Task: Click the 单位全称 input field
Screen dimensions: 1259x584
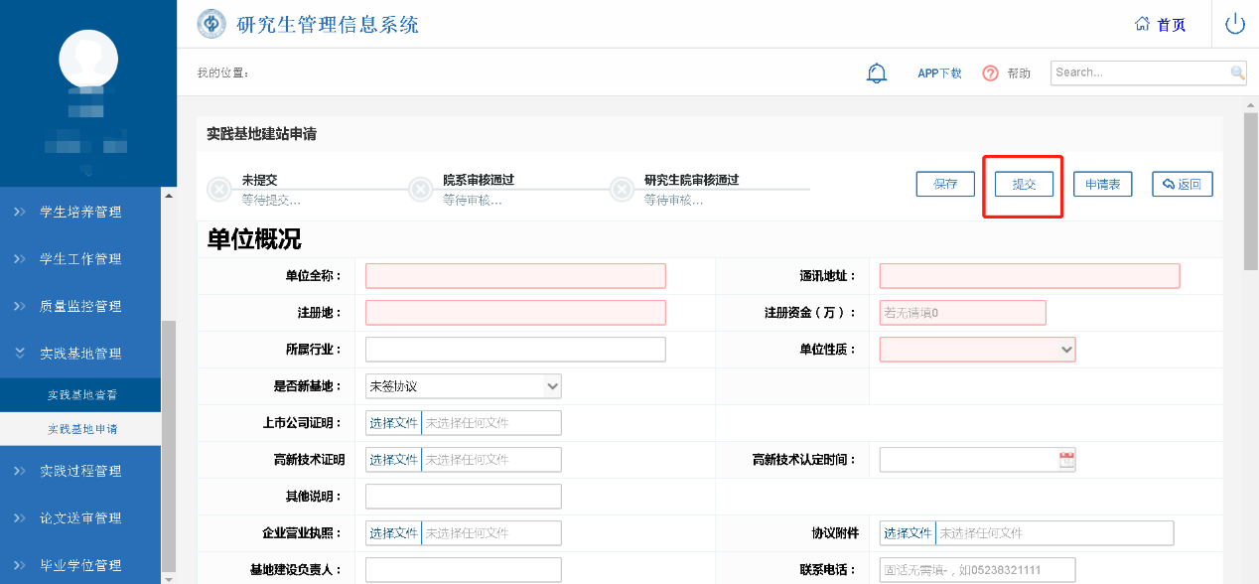Action: [515, 276]
